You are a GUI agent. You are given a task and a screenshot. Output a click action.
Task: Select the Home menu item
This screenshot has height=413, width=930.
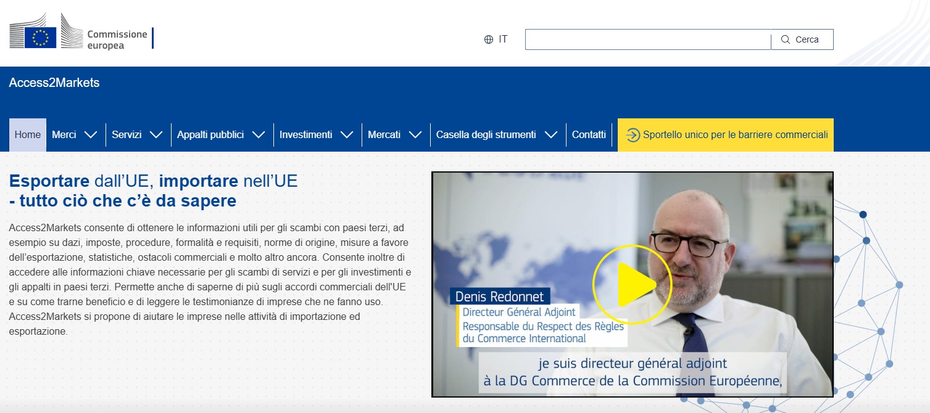(28, 135)
